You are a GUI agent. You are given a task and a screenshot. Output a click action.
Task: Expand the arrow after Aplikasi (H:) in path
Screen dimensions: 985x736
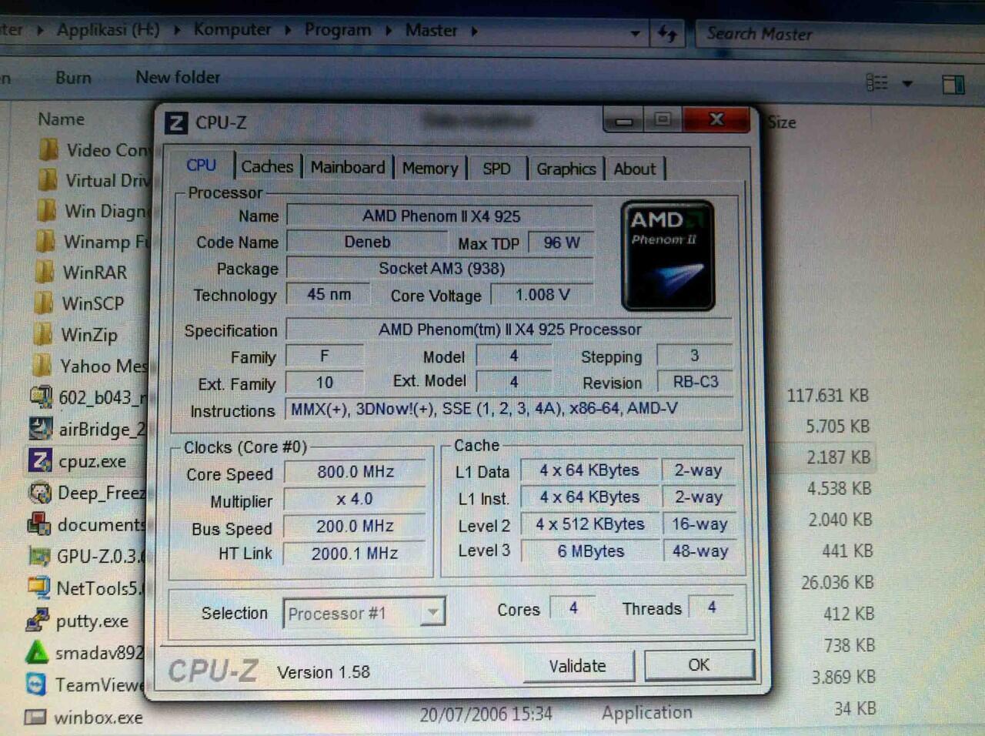(x=177, y=30)
